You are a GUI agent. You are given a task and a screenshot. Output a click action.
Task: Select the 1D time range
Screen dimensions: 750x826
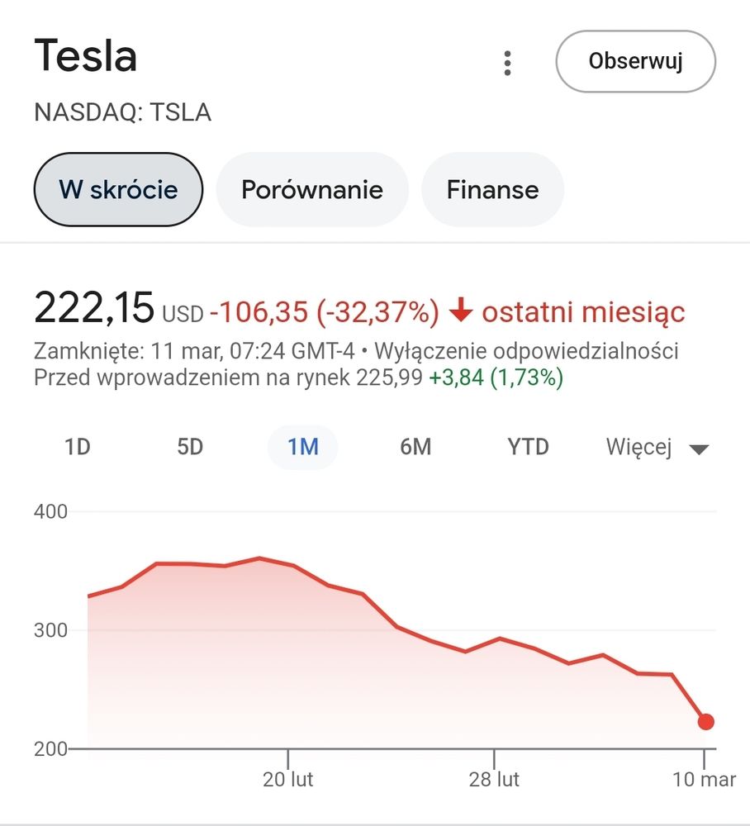point(77,448)
